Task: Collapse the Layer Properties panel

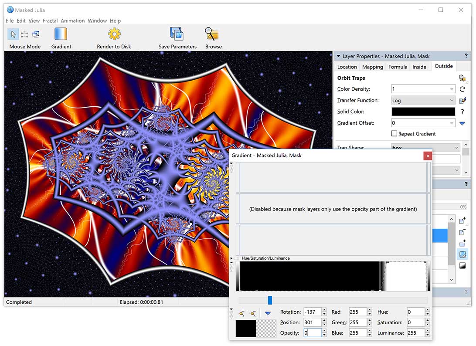Action: pyautogui.click(x=339, y=56)
